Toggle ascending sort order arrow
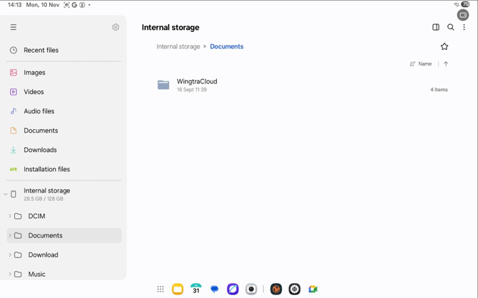The width and height of the screenshot is (478, 298). click(446, 63)
